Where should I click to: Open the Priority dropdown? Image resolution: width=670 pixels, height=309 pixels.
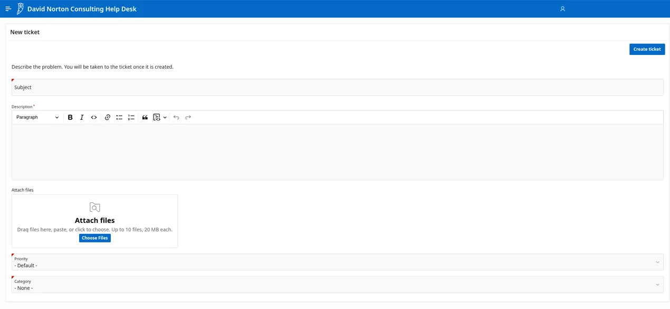[338, 262]
